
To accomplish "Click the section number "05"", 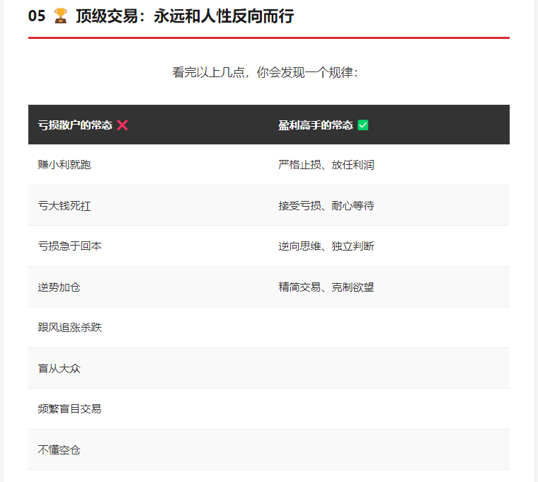I will [37, 16].
